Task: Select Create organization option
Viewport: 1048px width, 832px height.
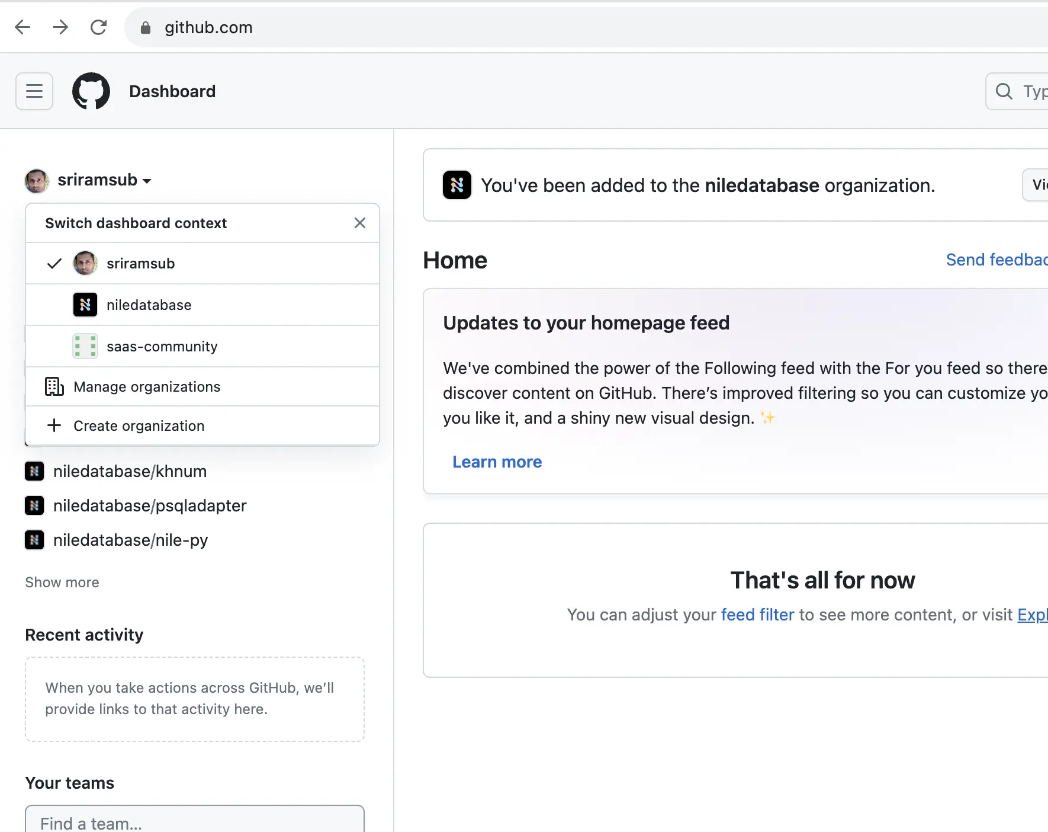Action: [x=139, y=426]
